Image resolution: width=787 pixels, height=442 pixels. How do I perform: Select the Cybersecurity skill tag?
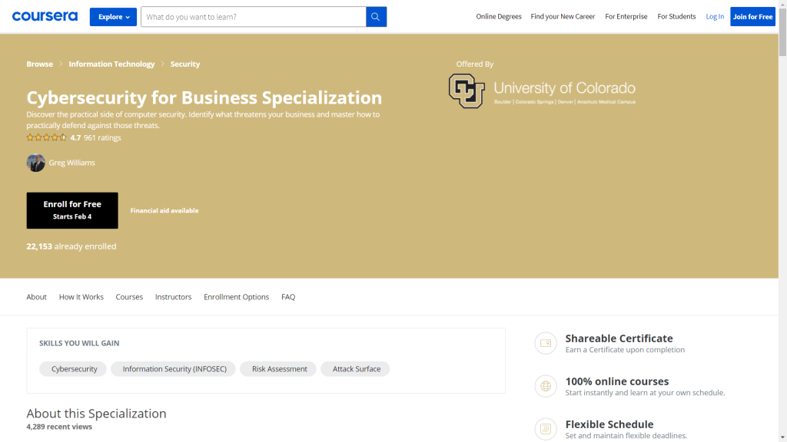coord(72,368)
